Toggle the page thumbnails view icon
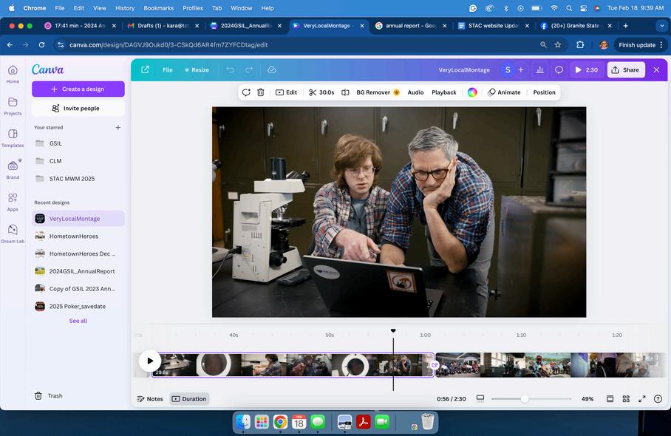The image size is (671, 436). 610,399
